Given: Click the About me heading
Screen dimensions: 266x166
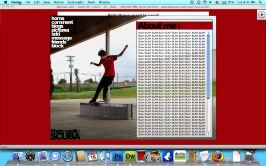Looking at the screenshot, I should click(159, 26).
